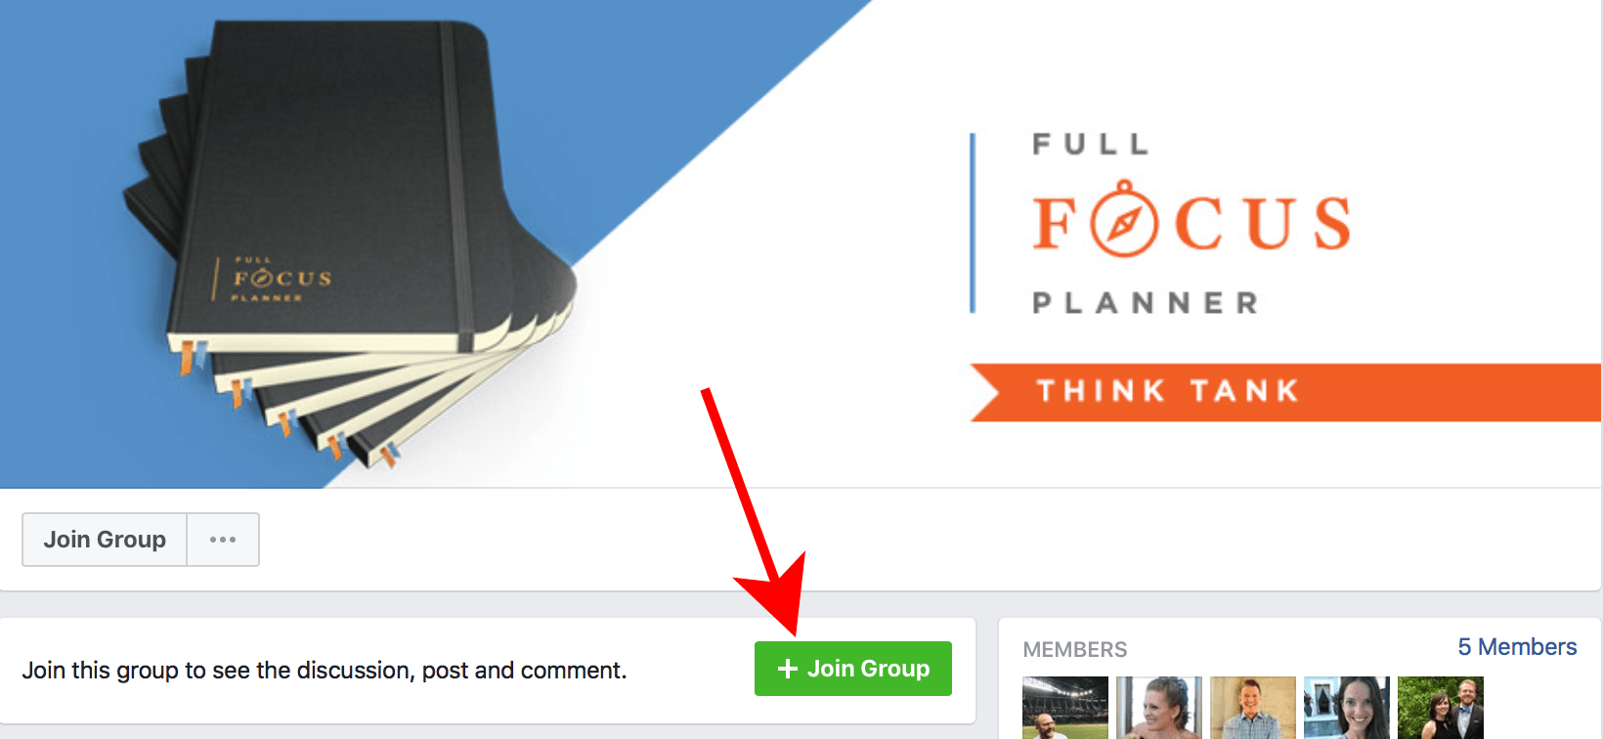
Task: Click the gray Join Group button
Action: pyautogui.click(x=105, y=540)
